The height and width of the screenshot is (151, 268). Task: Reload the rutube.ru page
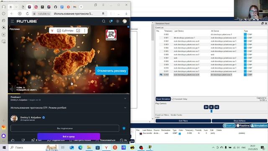(27, 14)
